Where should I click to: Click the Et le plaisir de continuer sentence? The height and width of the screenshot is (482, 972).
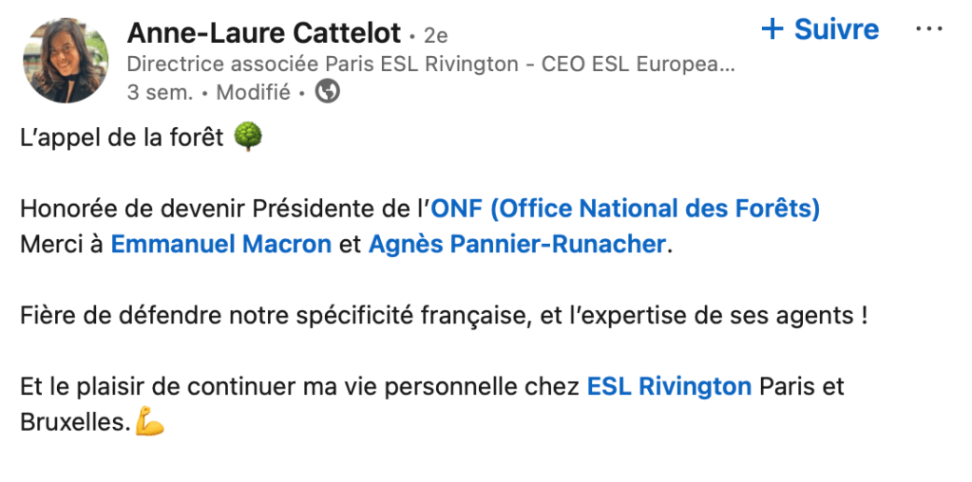(x=302, y=387)
